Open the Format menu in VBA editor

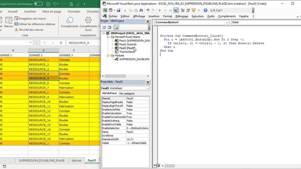tap(167, 16)
